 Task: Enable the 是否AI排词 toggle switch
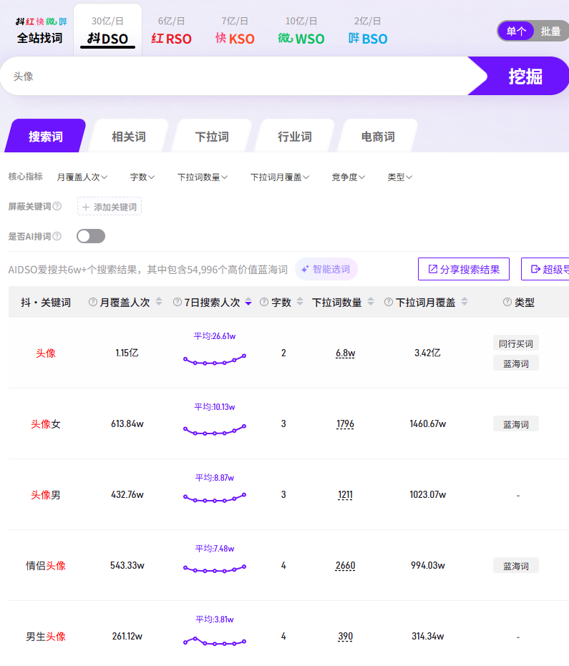(91, 236)
